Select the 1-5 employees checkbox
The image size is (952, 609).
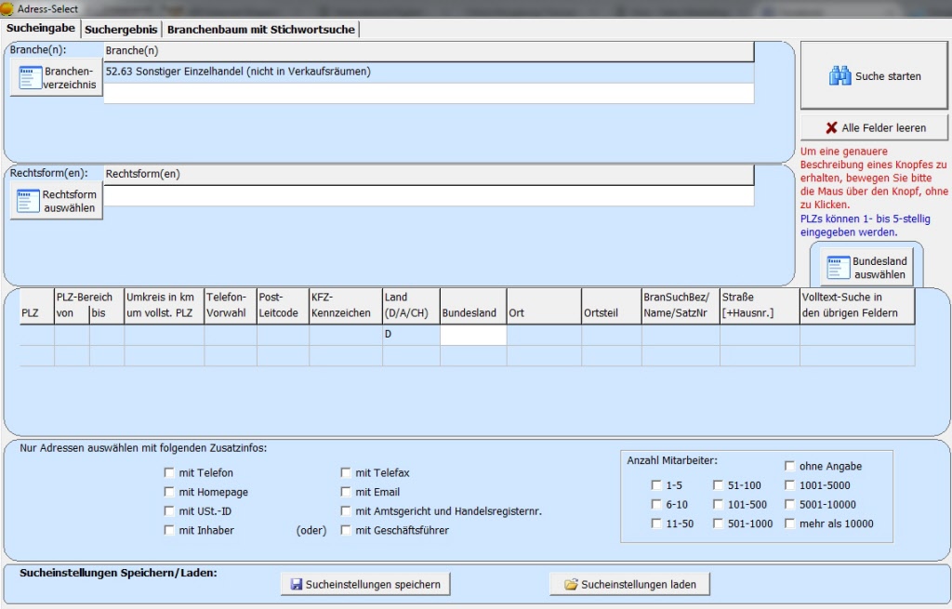pyautogui.click(x=655, y=485)
